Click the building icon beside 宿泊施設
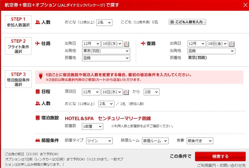249x168 pixels. click(38, 118)
